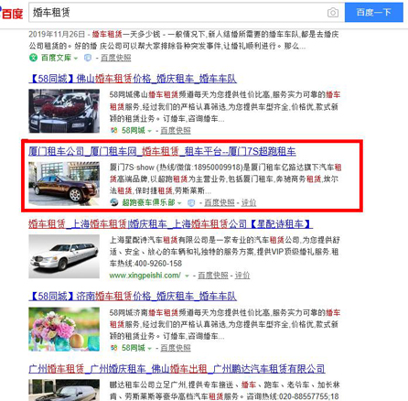Image resolution: width=408 pixels, height=401 pixels.
Task: Expand the arrow after www.xingpeishi.com/
Action: [x=187, y=276]
